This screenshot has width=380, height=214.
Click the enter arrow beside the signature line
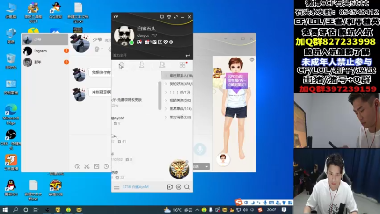coord(188,55)
